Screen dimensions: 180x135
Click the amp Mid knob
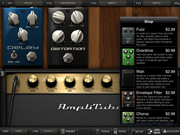pyautogui.click(x=70, y=81)
